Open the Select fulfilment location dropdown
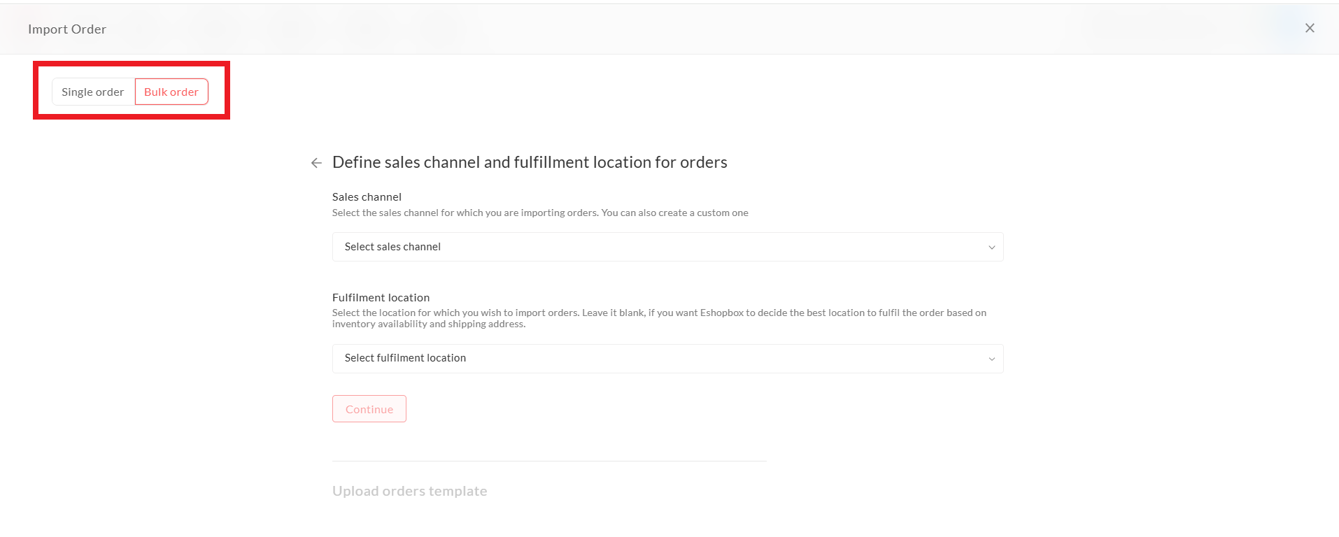This screenshot has width=1339, height=537. pos(667,359)
